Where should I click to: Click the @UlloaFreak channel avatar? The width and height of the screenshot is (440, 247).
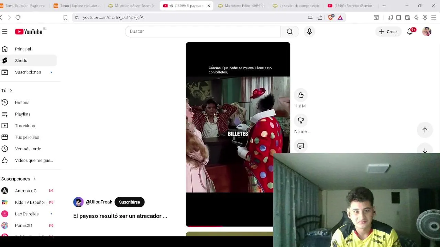pyautogui.click(x=78, y=202)
